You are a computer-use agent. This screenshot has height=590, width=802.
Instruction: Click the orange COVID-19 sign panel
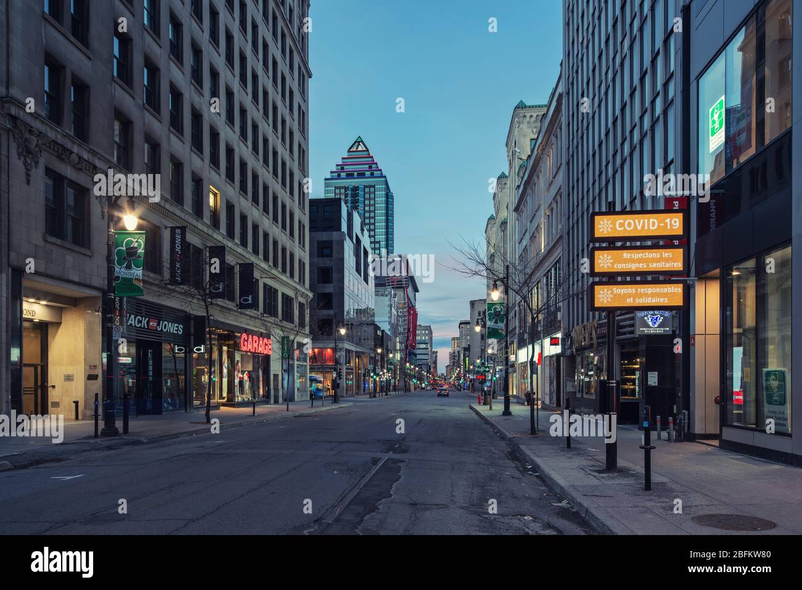click(638, 225)
